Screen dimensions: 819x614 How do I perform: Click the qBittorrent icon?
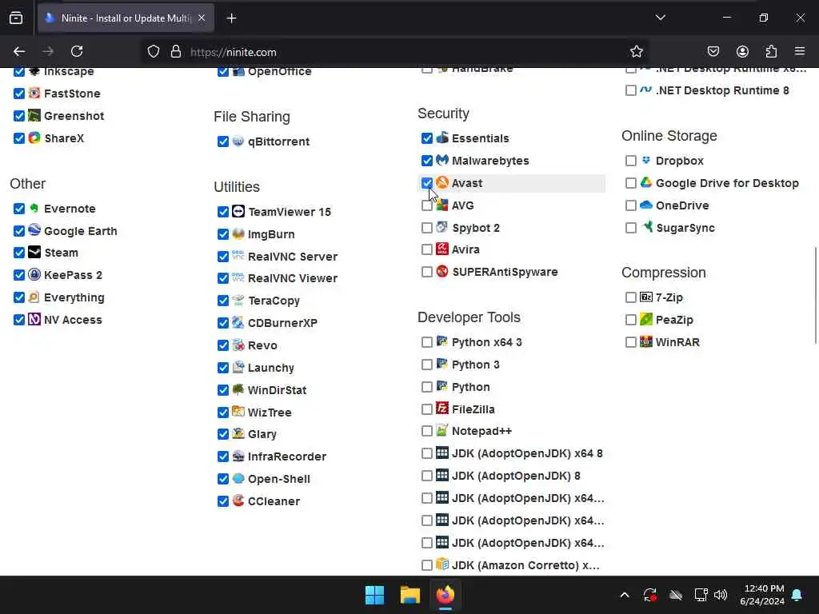[238, 141]
